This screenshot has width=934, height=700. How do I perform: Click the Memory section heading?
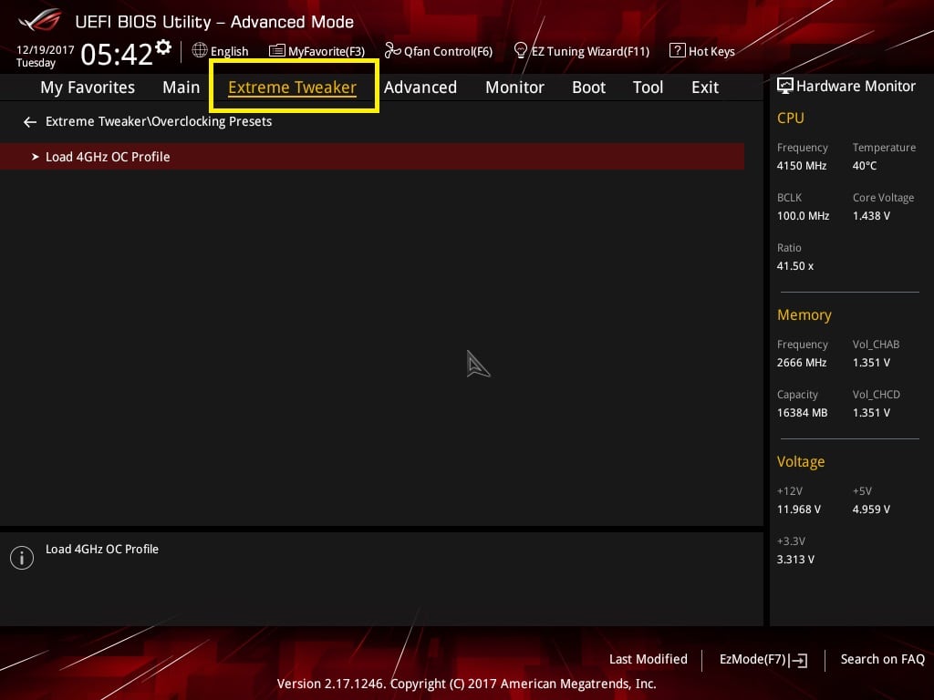[804, 314]
